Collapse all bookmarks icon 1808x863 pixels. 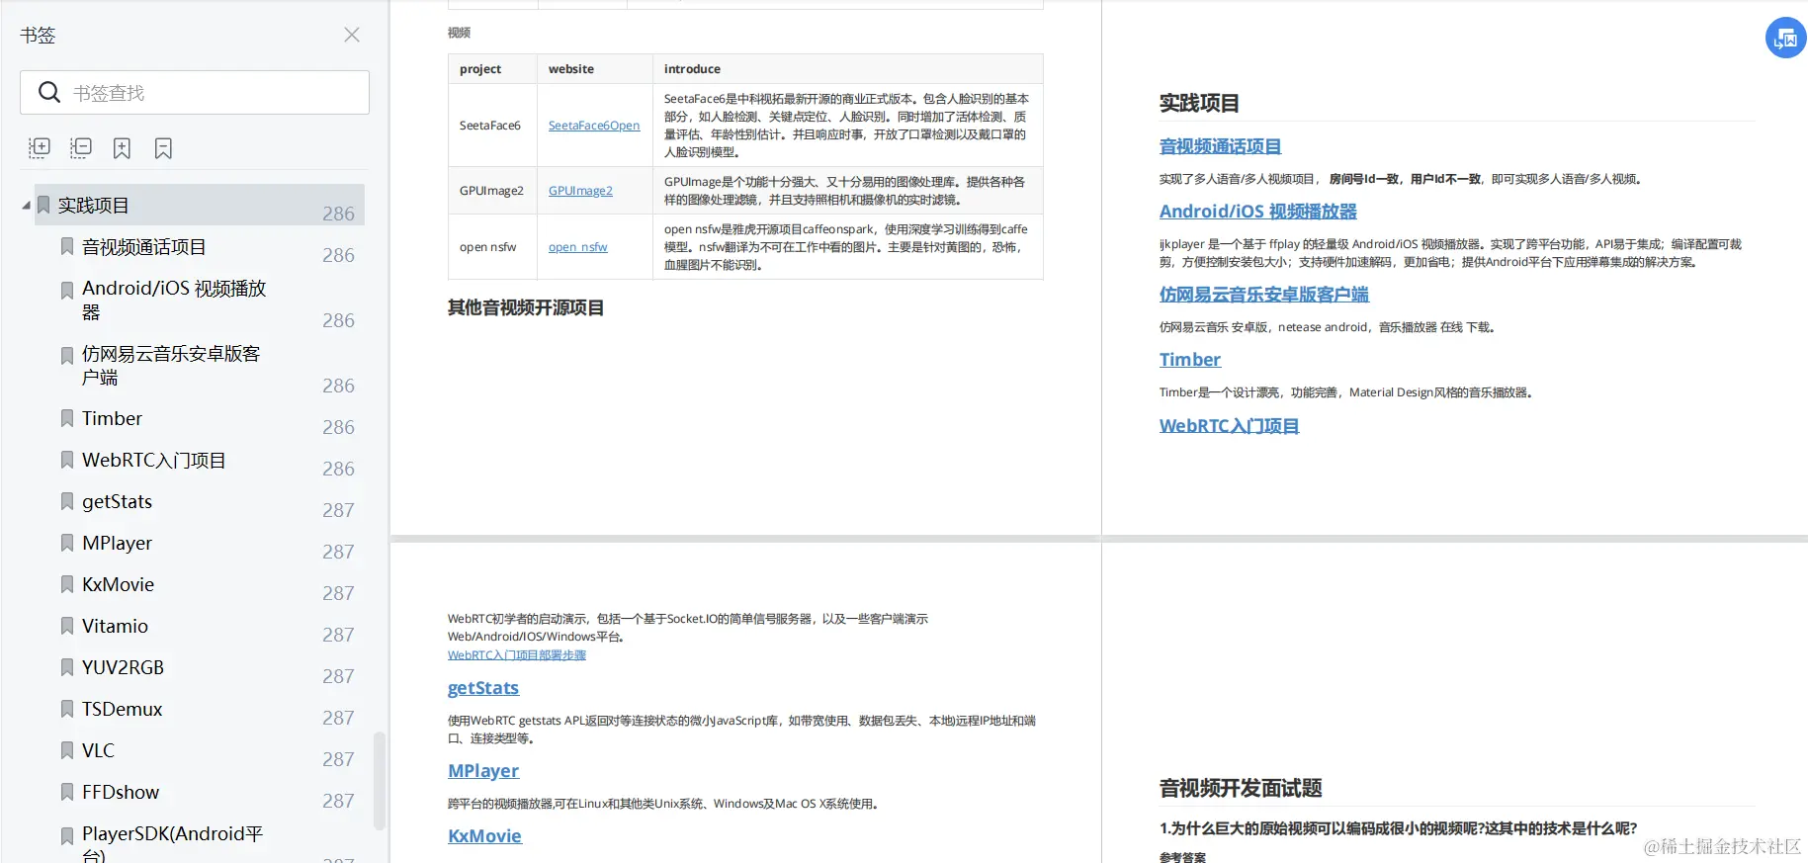coord(81,148)
